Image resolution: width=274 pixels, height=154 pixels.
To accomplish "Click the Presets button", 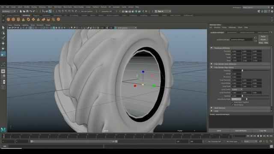I will (x=263, y=40).
